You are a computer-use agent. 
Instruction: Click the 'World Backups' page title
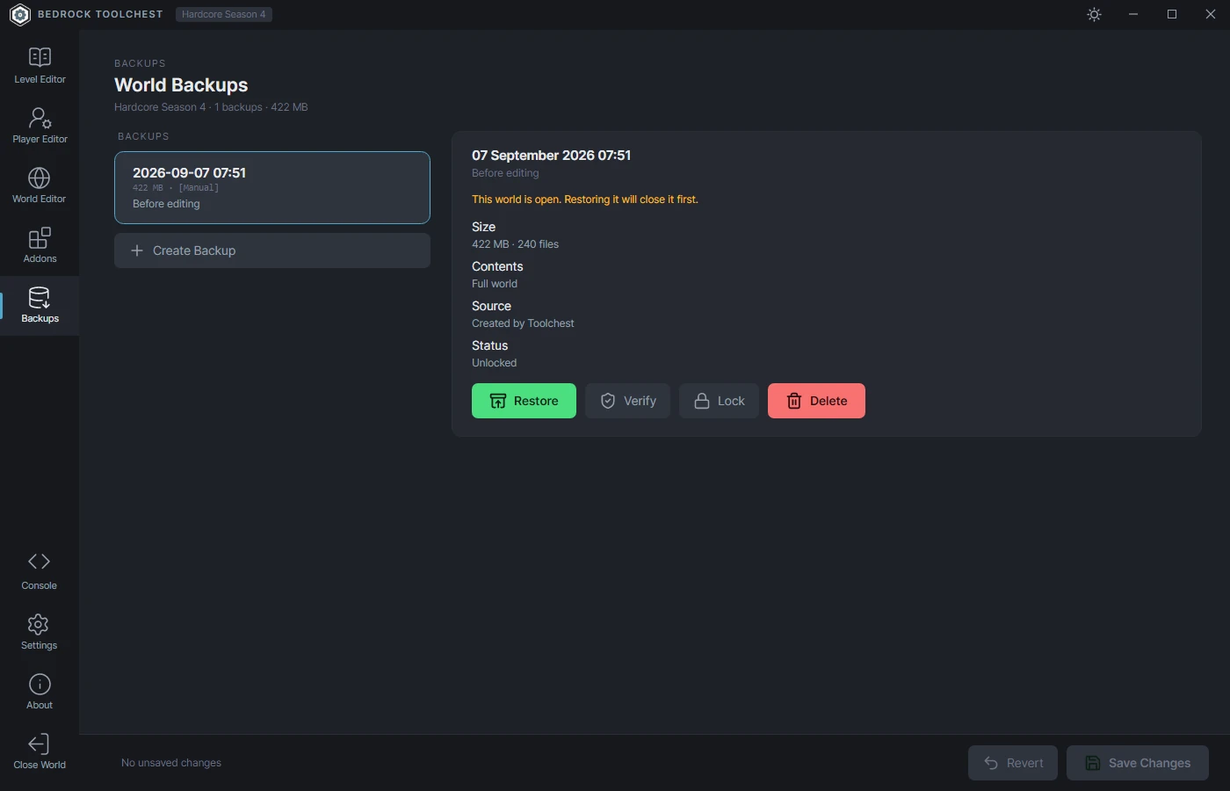click(x=181, y=85)
